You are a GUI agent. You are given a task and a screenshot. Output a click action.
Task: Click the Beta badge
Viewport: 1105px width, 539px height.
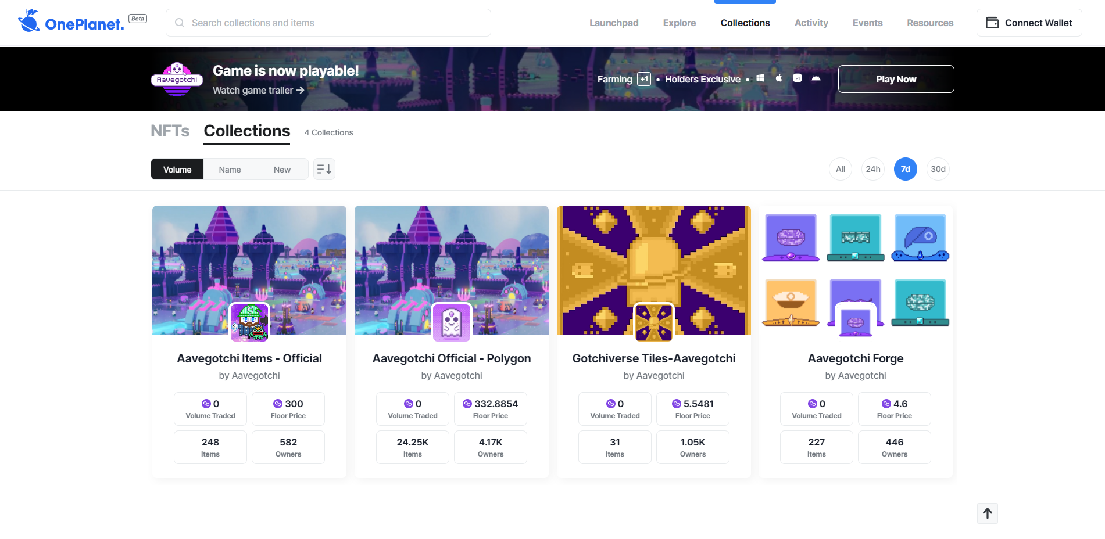click(x=138, y=19)
